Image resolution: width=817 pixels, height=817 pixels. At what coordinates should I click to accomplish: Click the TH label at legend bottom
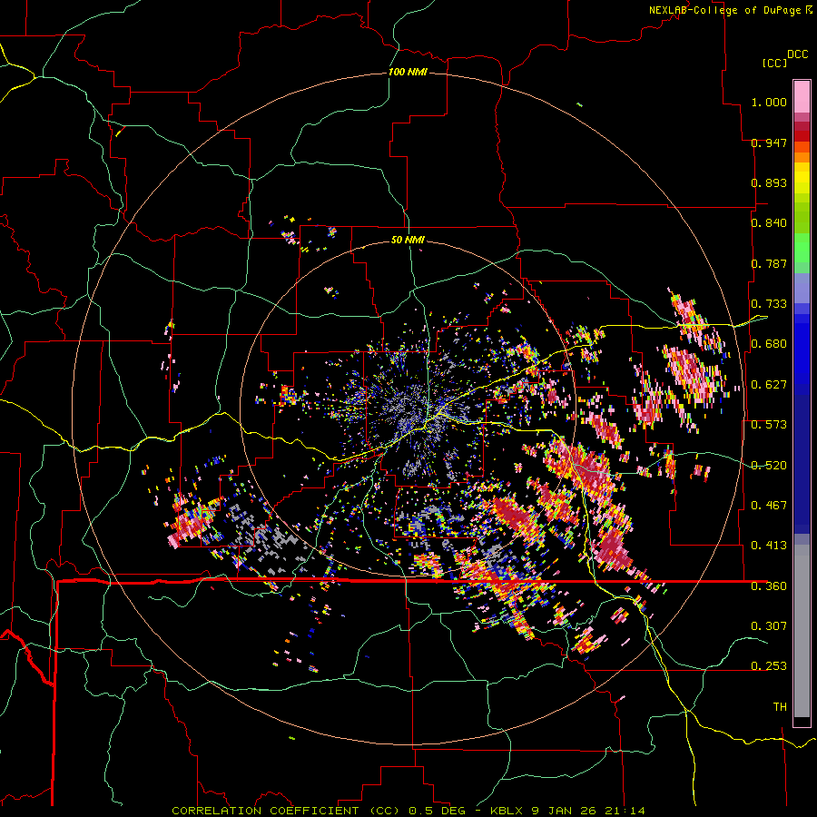tap(780, 706)
